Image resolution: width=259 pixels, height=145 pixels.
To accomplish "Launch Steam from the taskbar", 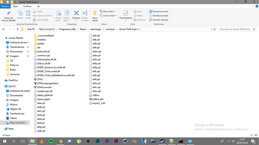I will tap(162, 141).
